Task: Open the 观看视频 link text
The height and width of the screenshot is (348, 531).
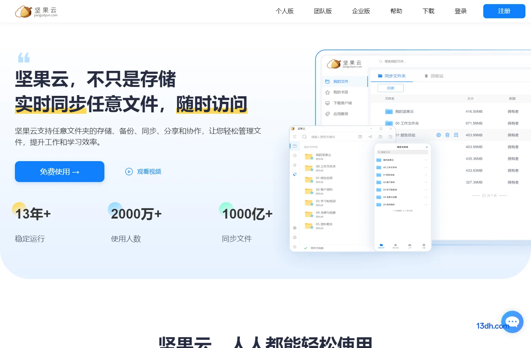Action: [x=149, y=172]
